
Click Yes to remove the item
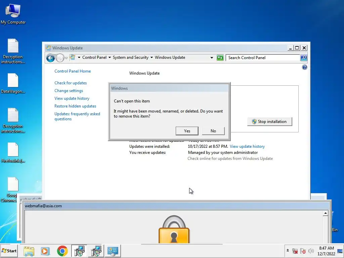(187, 131)
